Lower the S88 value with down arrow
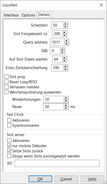This screenshot has height=184, width=107. click(62, 52)
